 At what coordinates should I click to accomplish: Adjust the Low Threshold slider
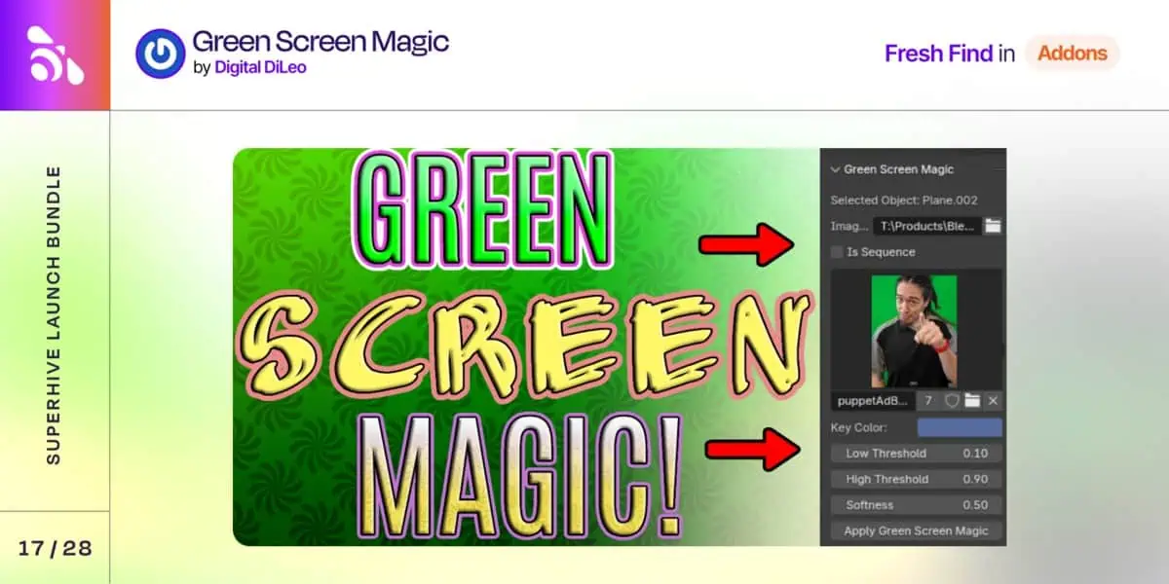point(916,454)
